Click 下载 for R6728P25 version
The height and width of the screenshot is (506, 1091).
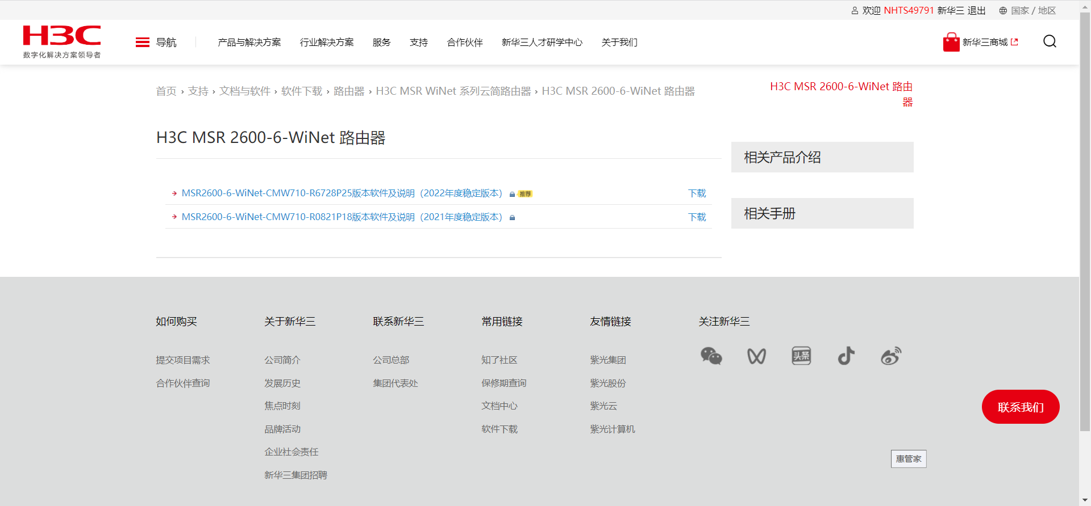pos(697,193)
